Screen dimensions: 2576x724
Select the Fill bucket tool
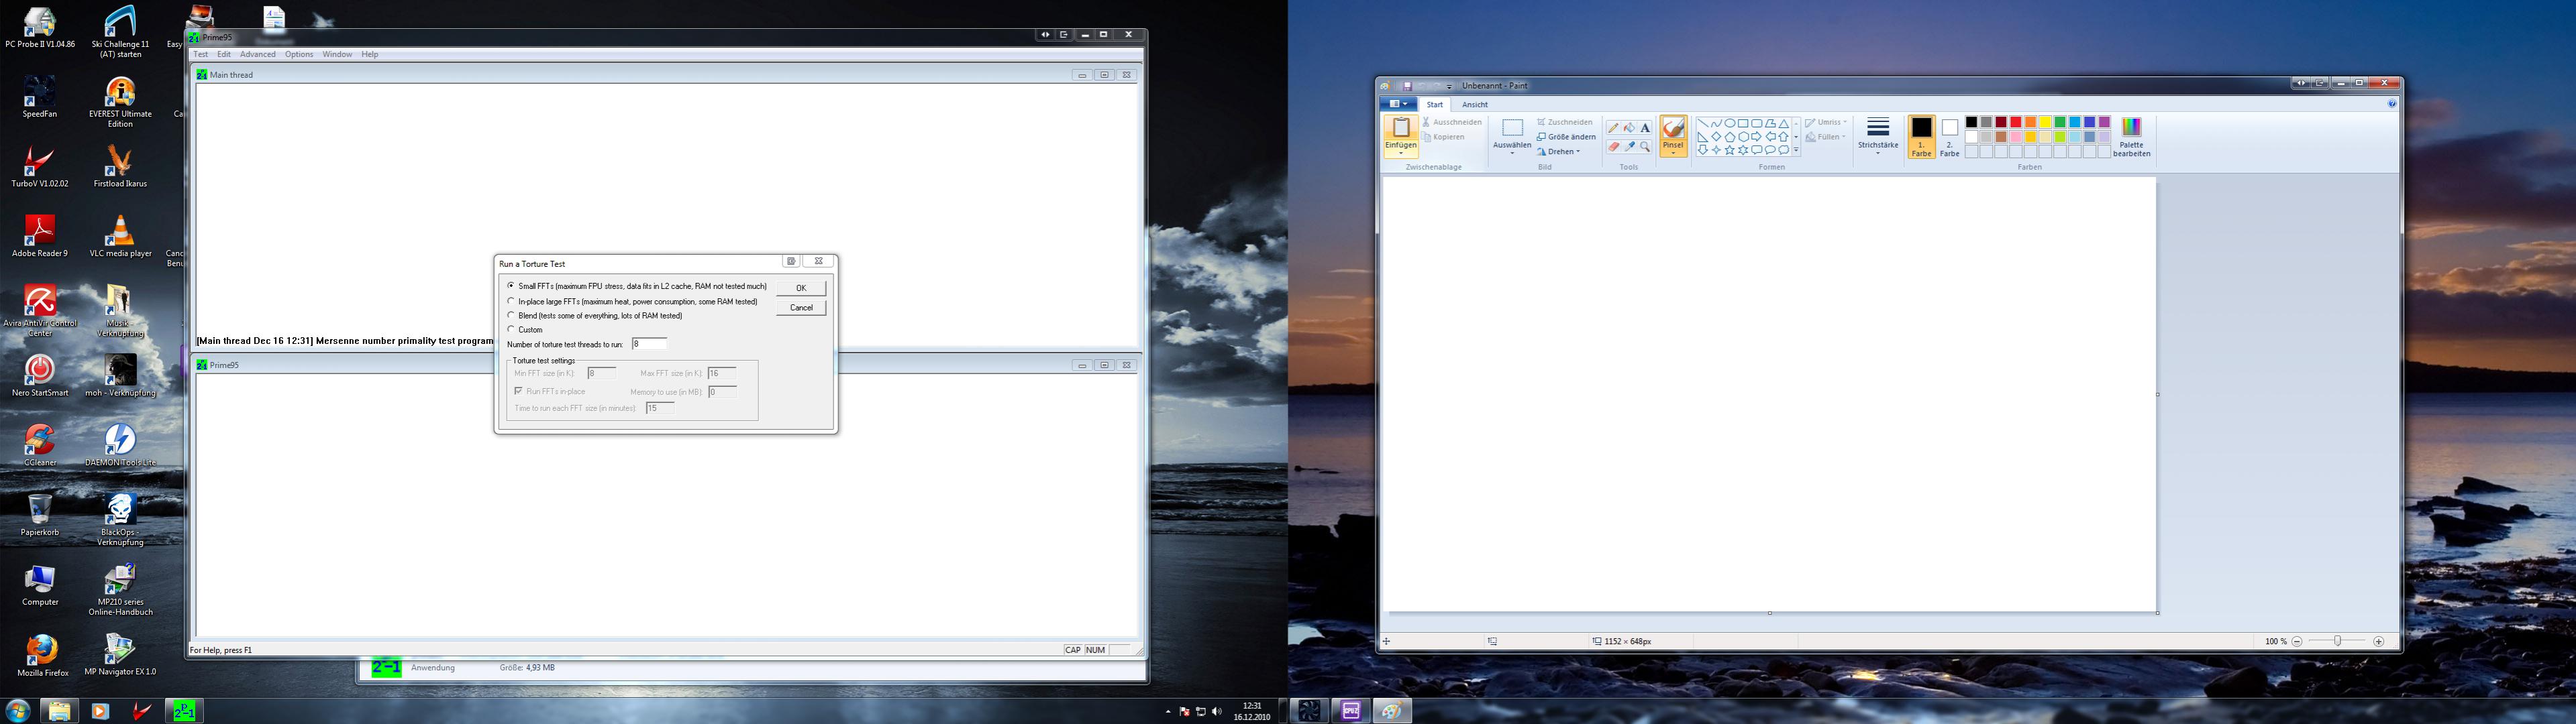click(1629, 128)
